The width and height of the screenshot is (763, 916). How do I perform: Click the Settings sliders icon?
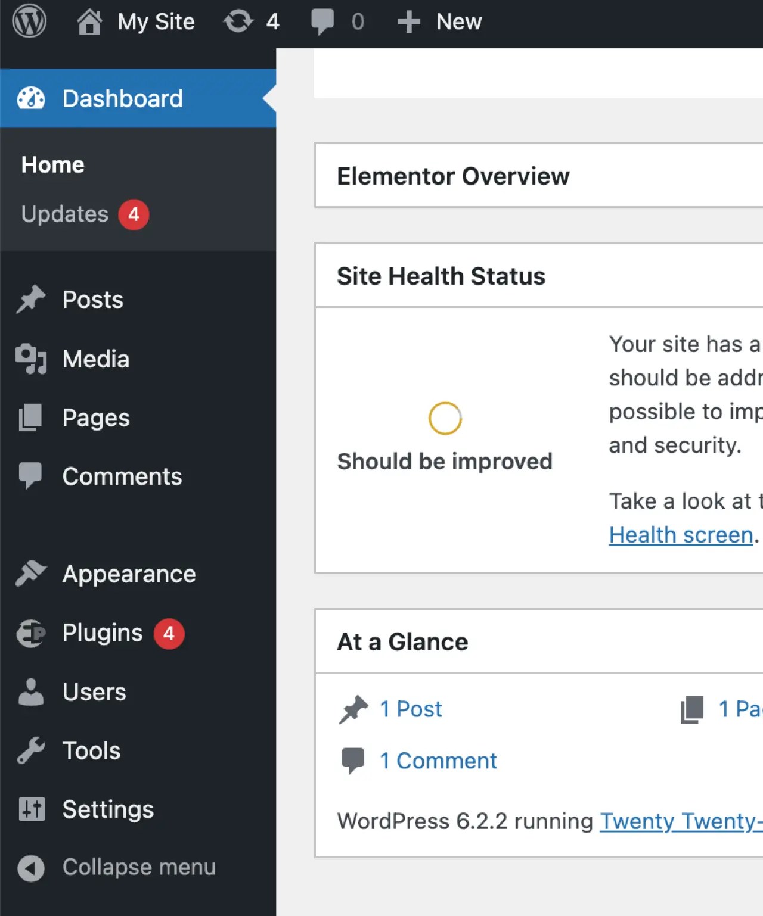click(x=32, y=809)
